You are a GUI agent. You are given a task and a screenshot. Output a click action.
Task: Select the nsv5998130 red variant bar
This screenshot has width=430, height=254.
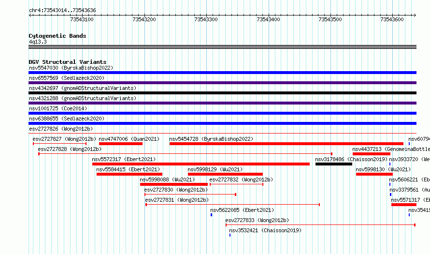pos(374,174)
